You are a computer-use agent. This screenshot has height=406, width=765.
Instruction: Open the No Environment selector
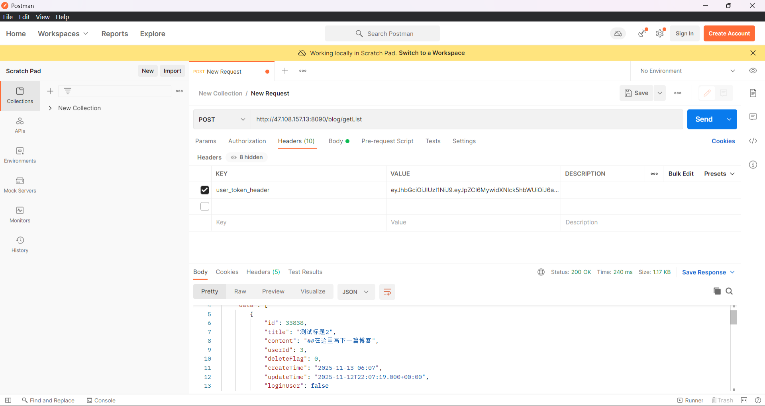pos(688,71)
